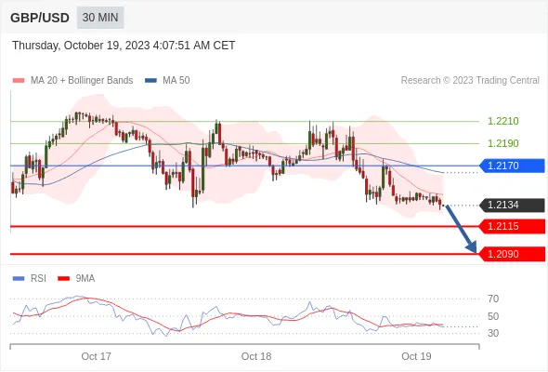Click the Oct 19 date axis label
The image size is (548, 372).
pos(416,356)
